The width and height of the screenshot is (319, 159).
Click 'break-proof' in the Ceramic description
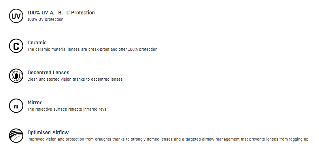click(99, 49)
